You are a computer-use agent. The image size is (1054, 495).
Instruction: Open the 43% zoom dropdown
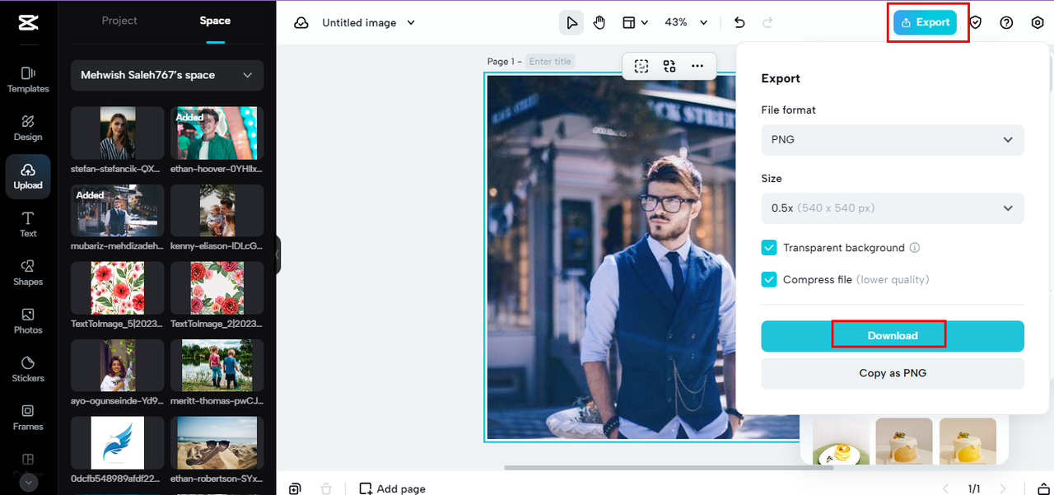(x=687, y=22)
